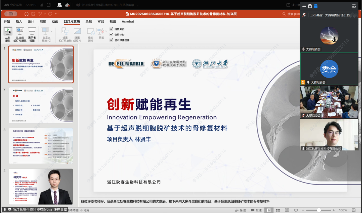This screenshot has height=213, width=362.
Task: Open the 录制 (Record) ribbon tab
Action: pos(88,21)
